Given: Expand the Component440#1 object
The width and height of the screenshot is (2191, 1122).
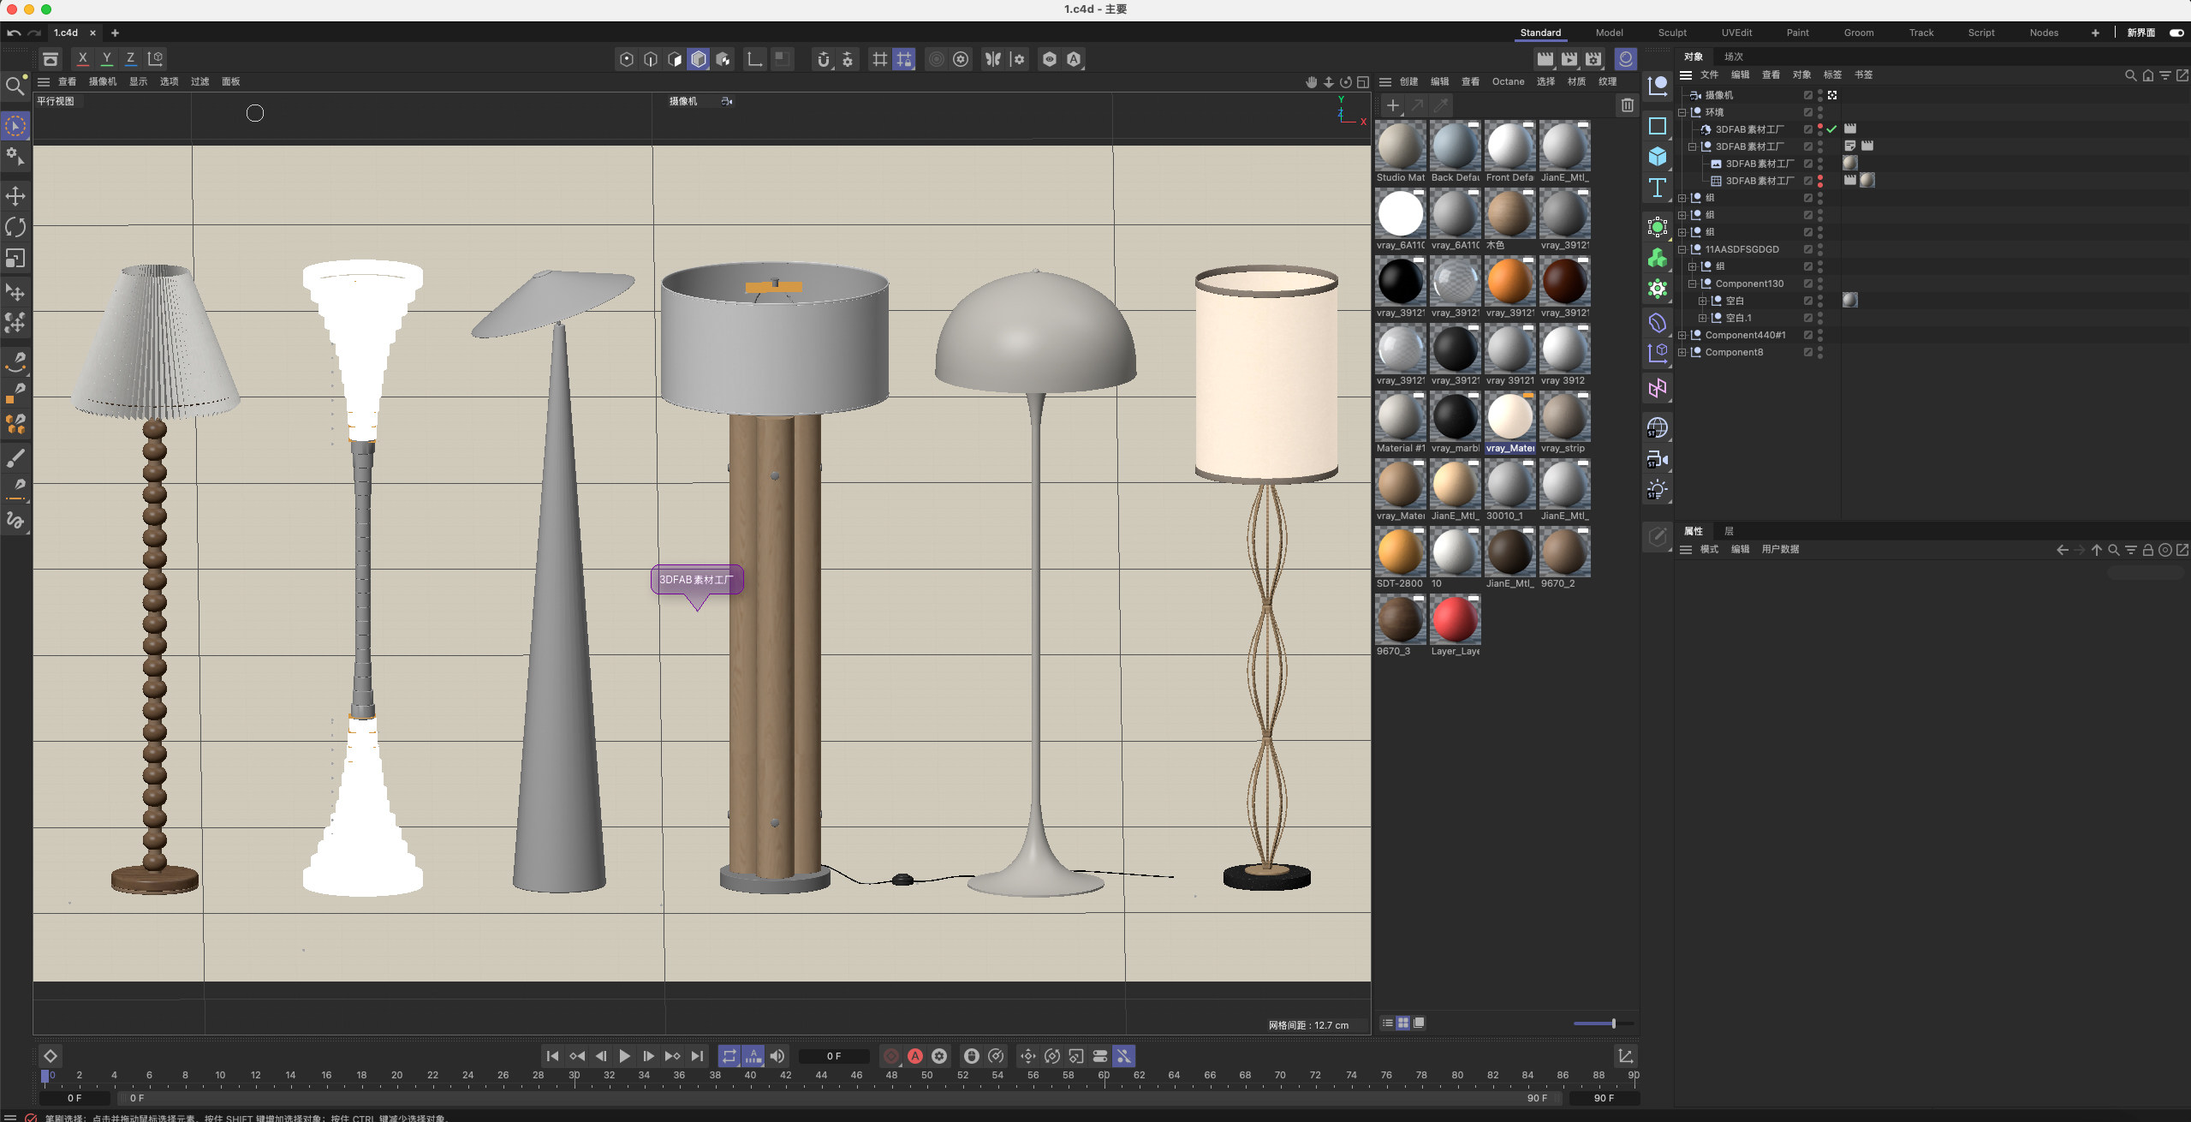Looking at the screenshot, I should coord(1682,335).
